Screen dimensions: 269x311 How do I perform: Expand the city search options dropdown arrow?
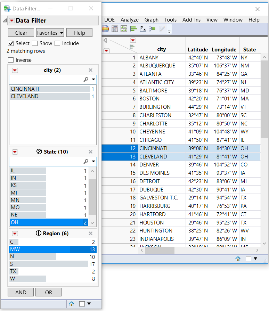click(93, 80)
